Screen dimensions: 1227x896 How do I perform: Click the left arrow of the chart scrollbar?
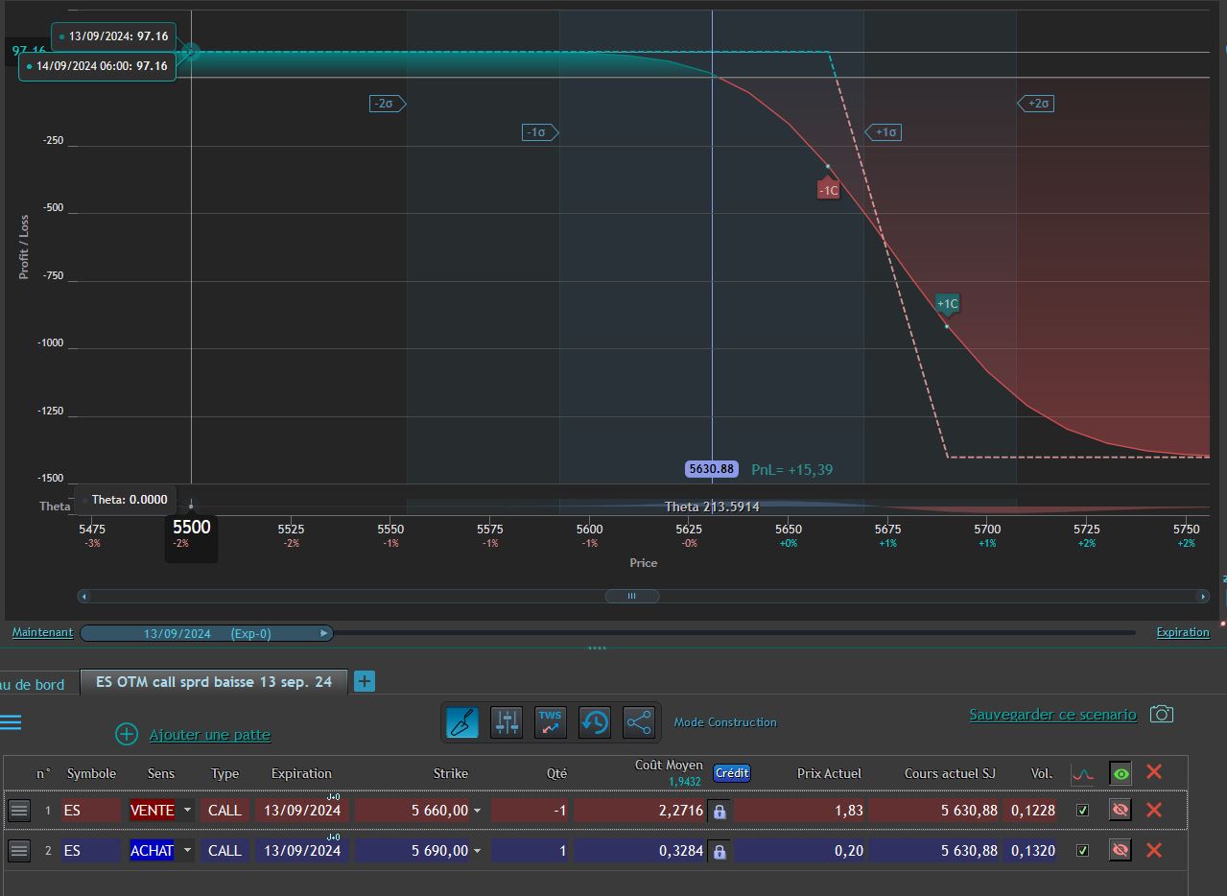point(84,596)
